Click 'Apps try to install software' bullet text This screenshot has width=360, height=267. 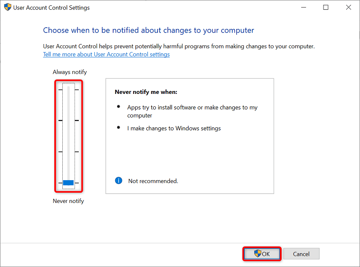point(192,111)
